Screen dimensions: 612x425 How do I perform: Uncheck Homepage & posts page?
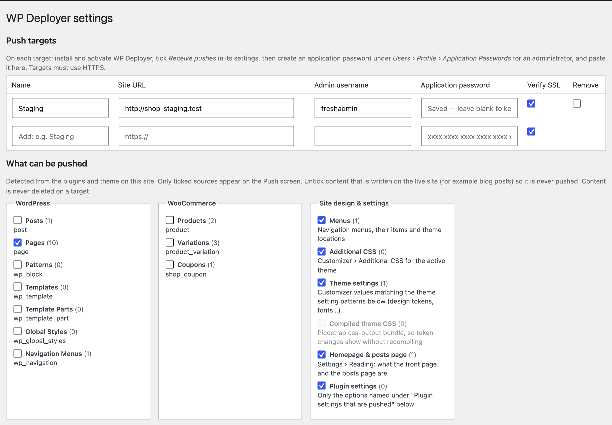pyautogui.click(x=322, y=354)
